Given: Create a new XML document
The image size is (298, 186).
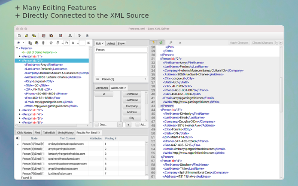Looking at the screenshot, I should tap(19, 36).
